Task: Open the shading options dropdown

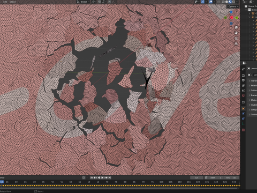Action: tap(237, 2)
